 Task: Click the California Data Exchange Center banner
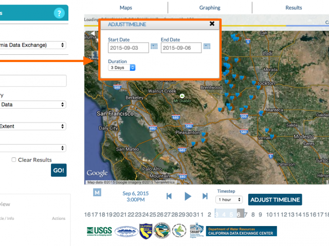(x=241, y=231)
